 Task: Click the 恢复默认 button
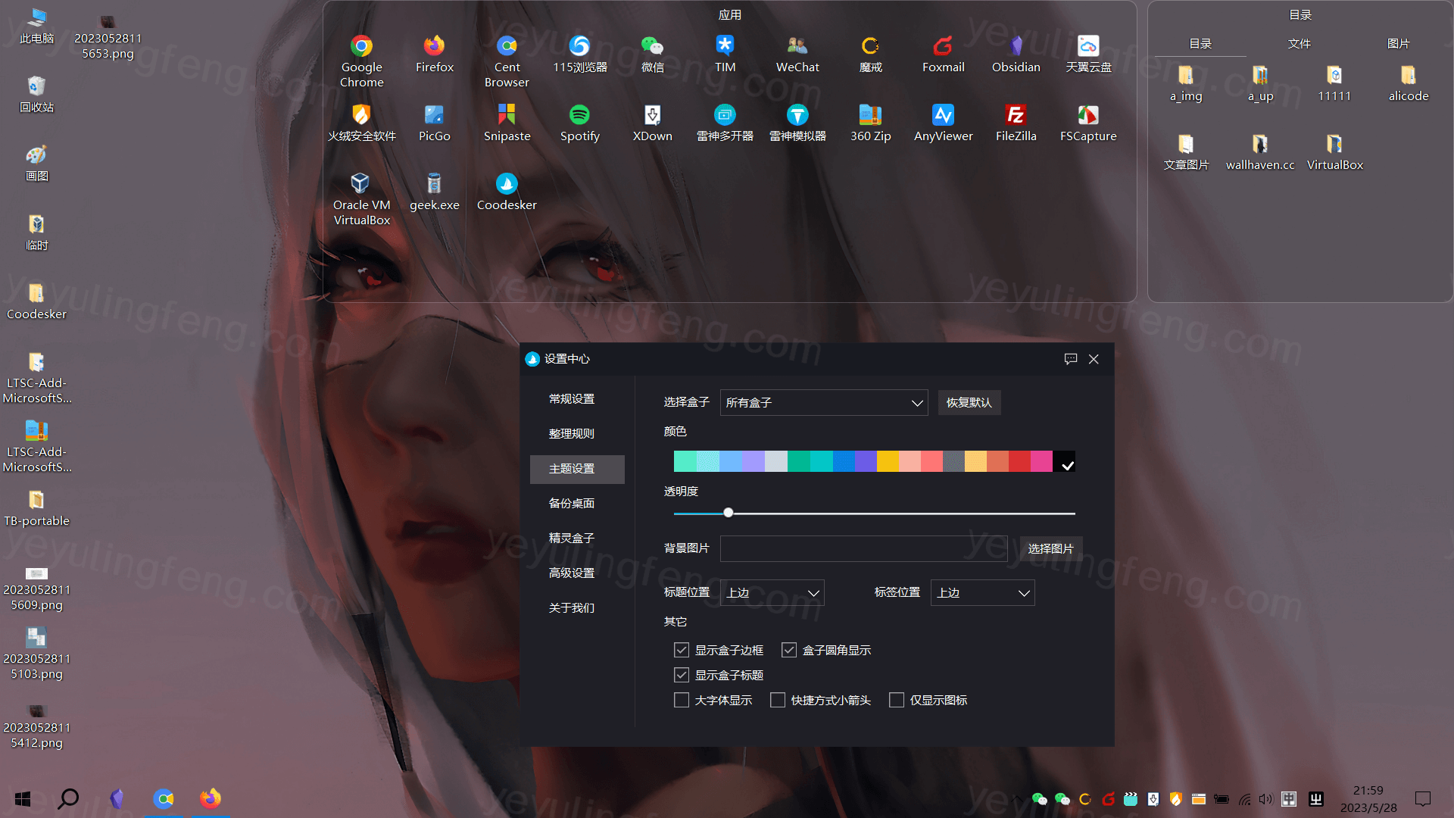[969, 403]
